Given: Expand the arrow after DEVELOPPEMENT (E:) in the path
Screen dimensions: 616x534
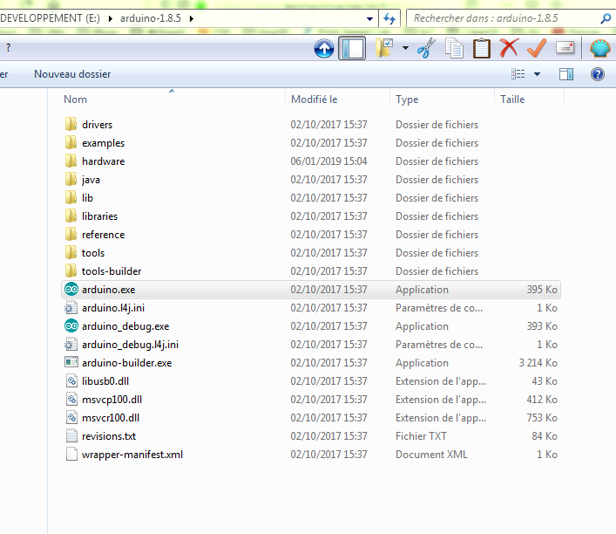Looking at the screenshot, I should pos(111,18).
